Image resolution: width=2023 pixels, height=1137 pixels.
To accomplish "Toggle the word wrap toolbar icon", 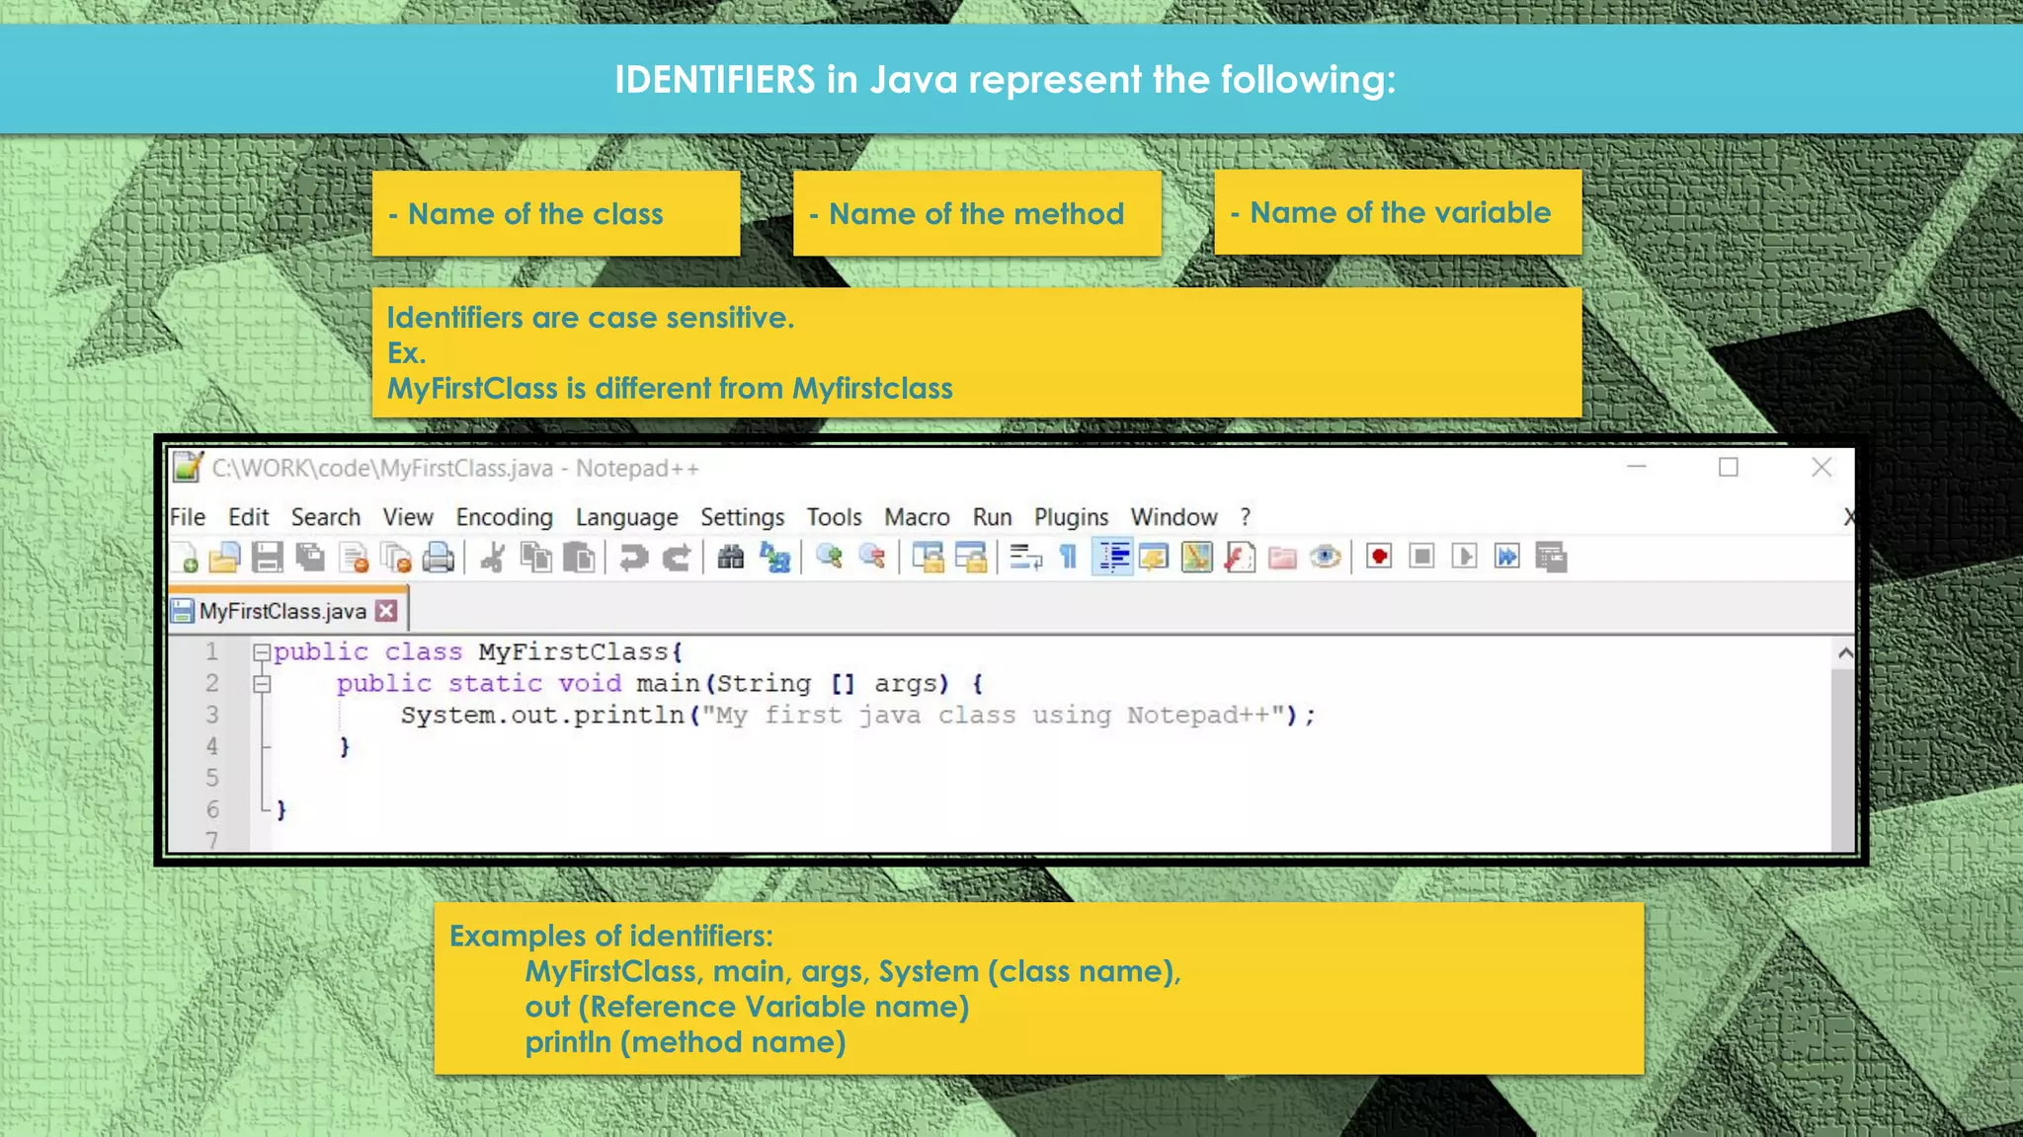I will point(1025,559).
